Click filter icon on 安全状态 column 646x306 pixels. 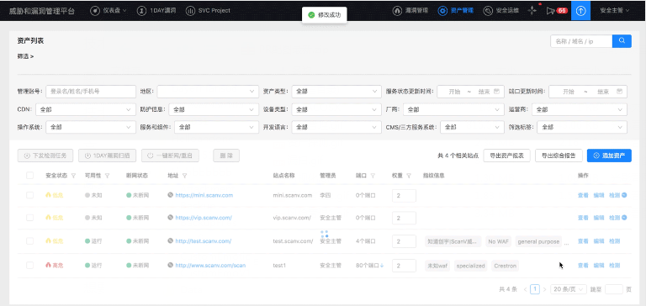73,176
